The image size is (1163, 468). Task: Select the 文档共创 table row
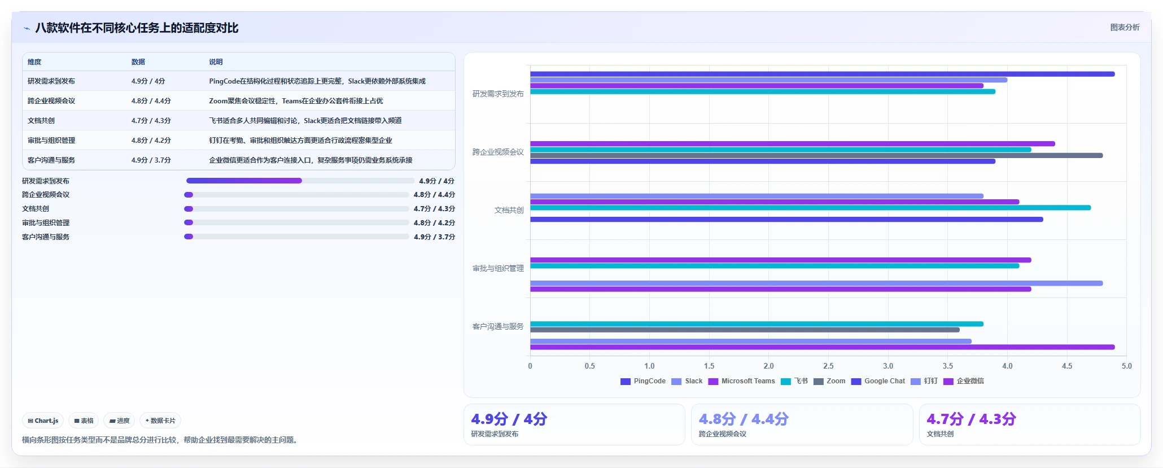pos(239,121)
